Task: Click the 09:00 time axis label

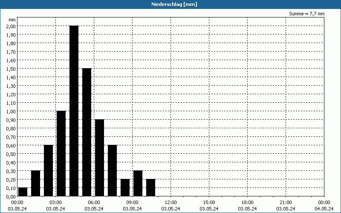Action: 132,203
